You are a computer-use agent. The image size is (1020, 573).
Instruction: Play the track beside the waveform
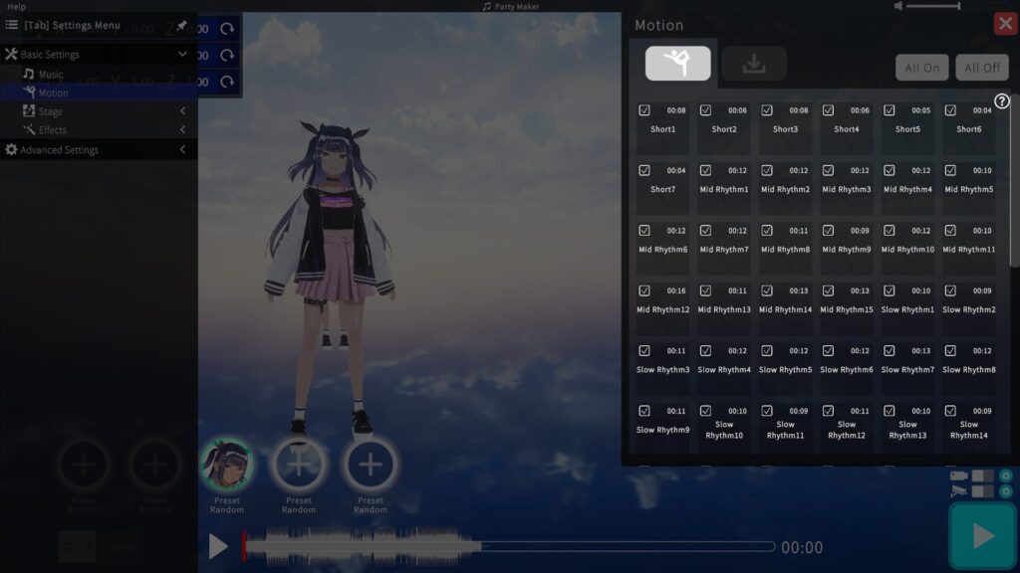[x=218, y=546]
